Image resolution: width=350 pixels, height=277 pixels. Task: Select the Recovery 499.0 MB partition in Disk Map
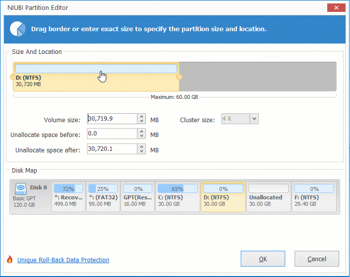(69, 197)
